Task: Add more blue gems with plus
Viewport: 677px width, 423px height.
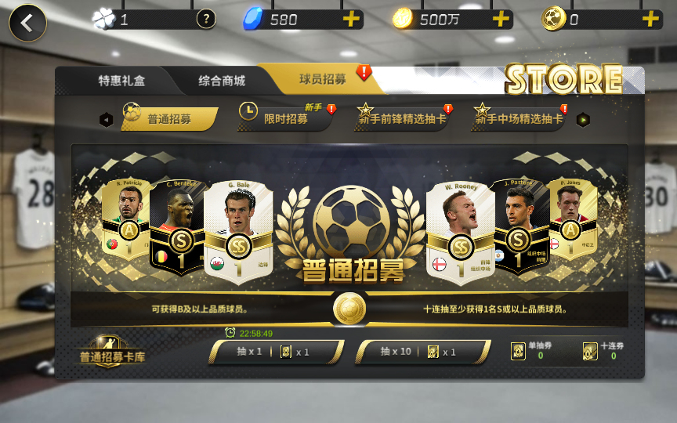Action: coord(351,20)
